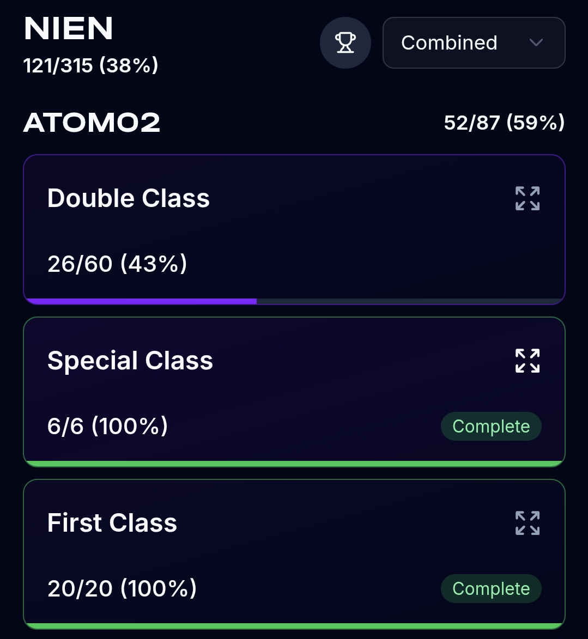Click the 26/60 (43%) progress text
The width and height of the screenshot is (588, 639).
point(117,264)
